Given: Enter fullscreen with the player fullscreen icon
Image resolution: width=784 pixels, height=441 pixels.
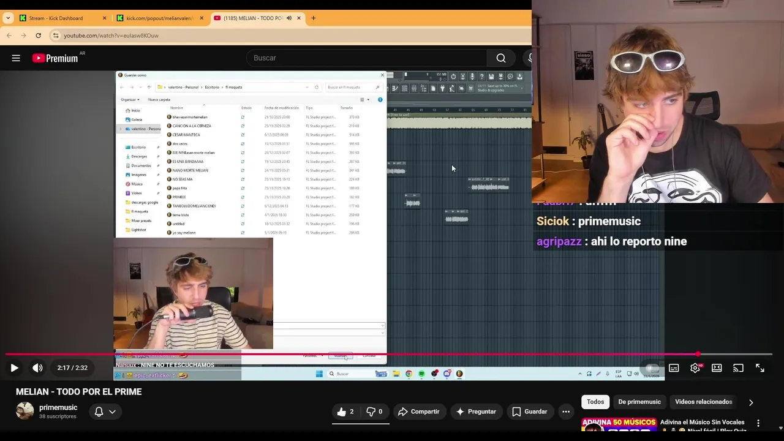Looking at the screenshot, I should point(759,368).
